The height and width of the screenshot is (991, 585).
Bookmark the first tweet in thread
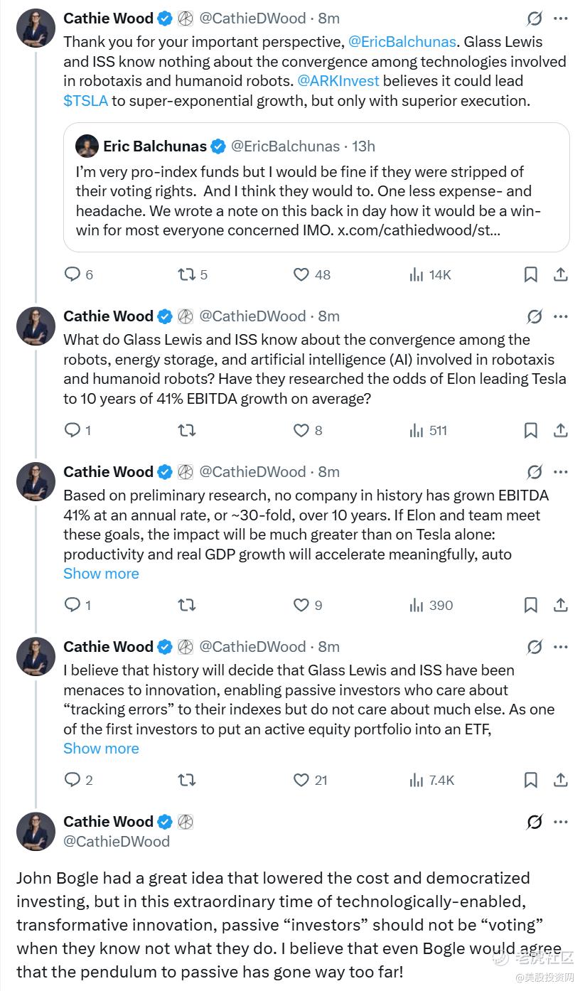coord(531,274)
